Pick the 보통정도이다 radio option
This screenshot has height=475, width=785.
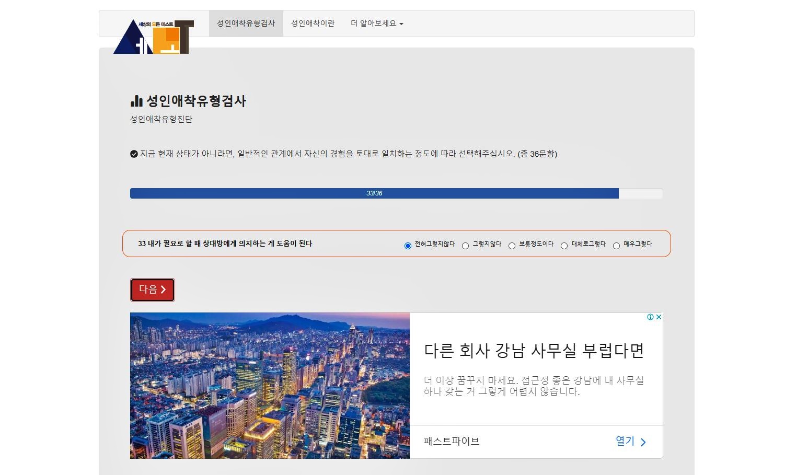click(x=512, y=246)
